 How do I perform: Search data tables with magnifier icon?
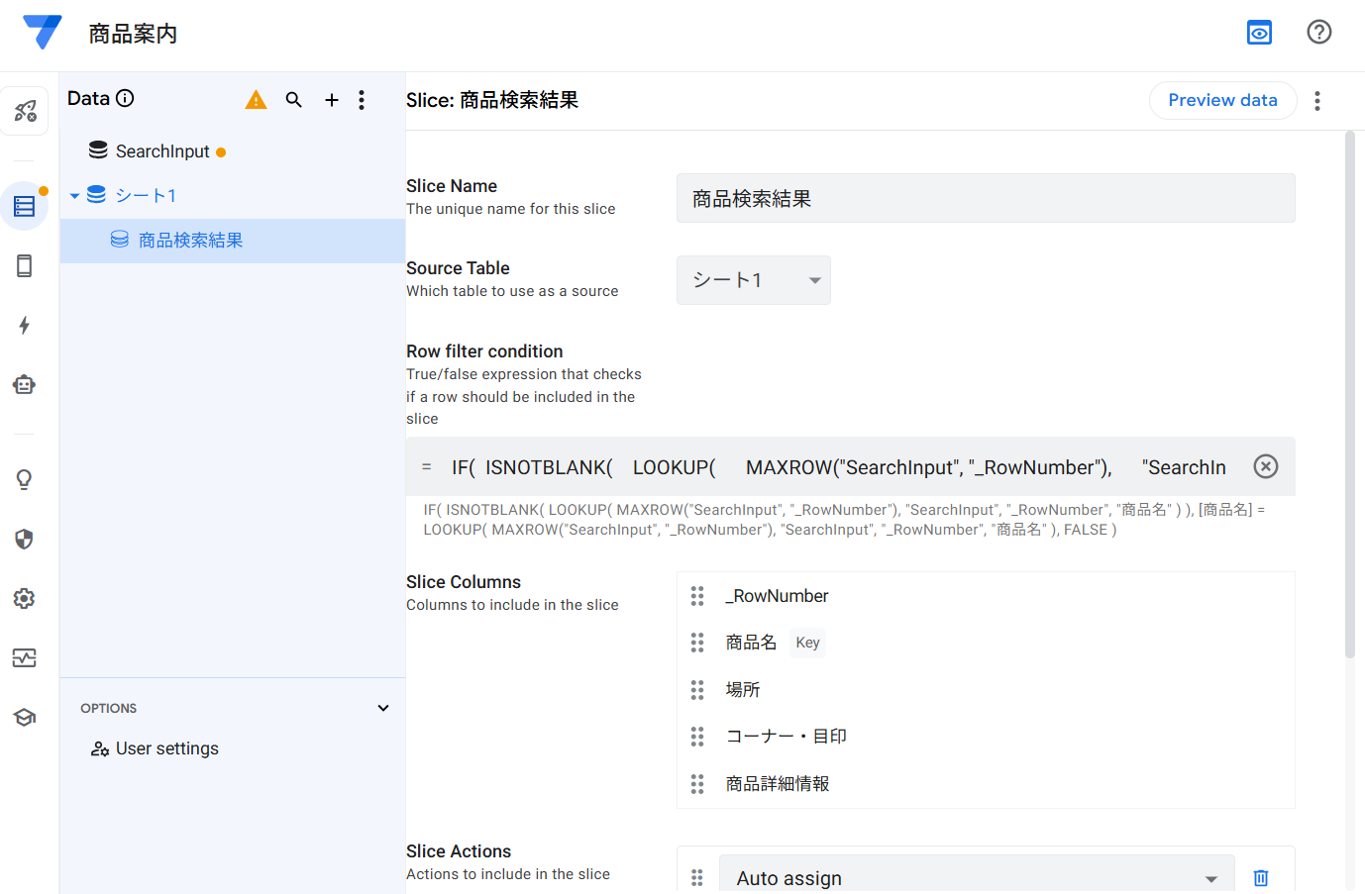294,100
